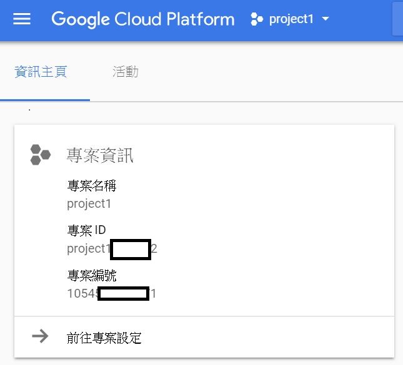Select the project number starting 1054

pyautogui.click(x=111, y=293)
